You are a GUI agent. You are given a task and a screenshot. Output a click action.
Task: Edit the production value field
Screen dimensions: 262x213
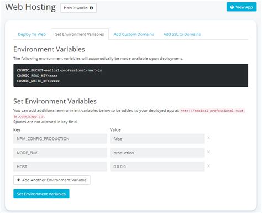click(x=157, y=153)
